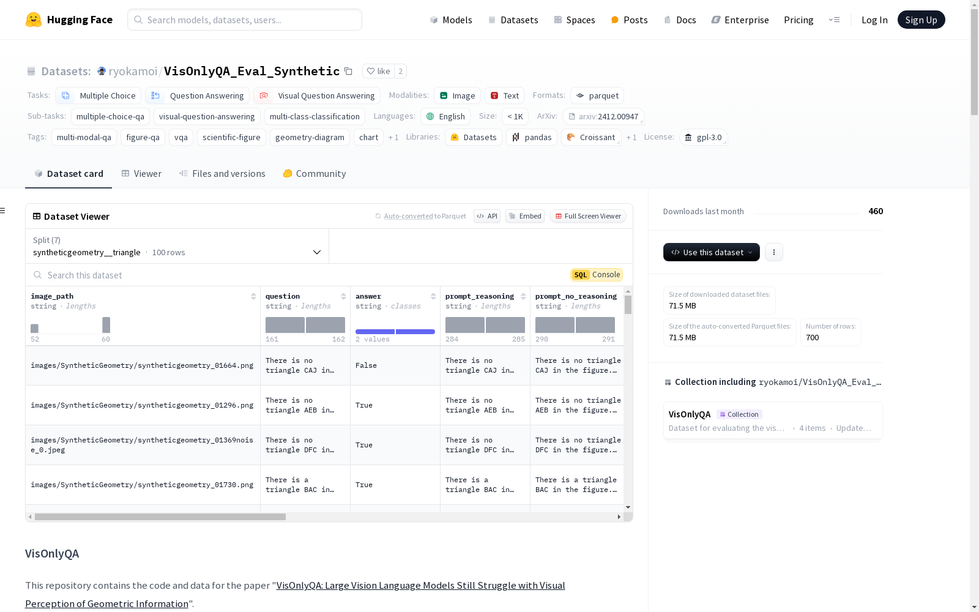Open the Full Screen Viewer
The height and width of the screenshot is (612, 979).
588,216
